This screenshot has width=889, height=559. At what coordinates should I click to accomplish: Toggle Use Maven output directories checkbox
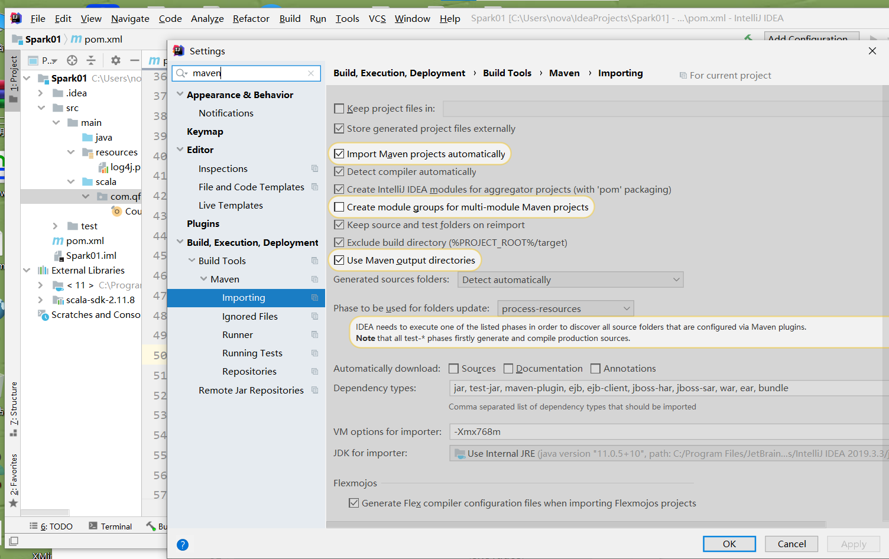coord(339,261)
